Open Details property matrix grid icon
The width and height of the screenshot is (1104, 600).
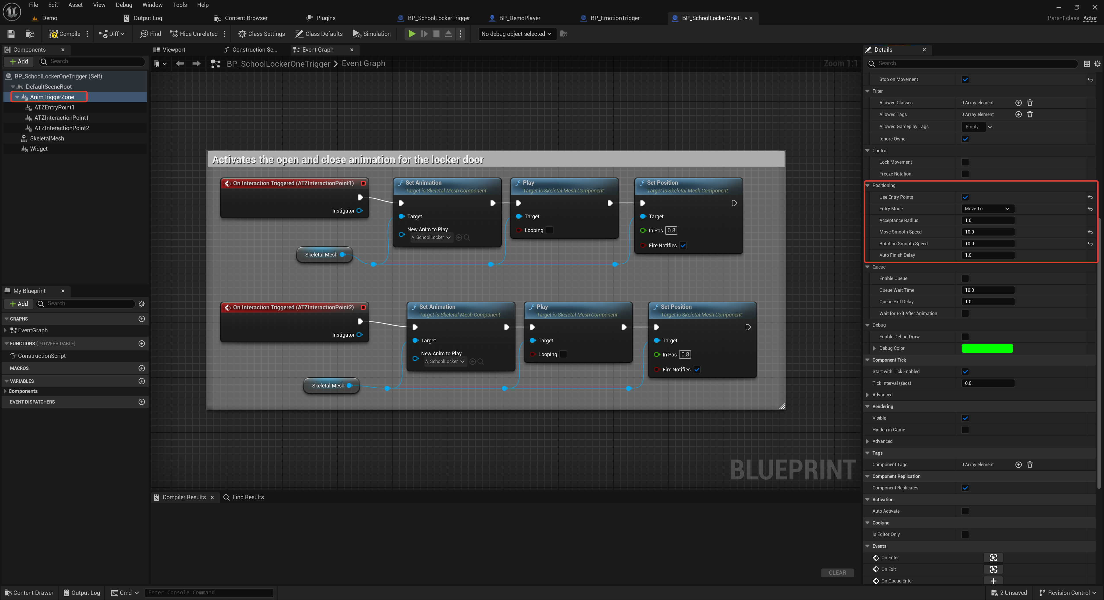[1087, 63]
